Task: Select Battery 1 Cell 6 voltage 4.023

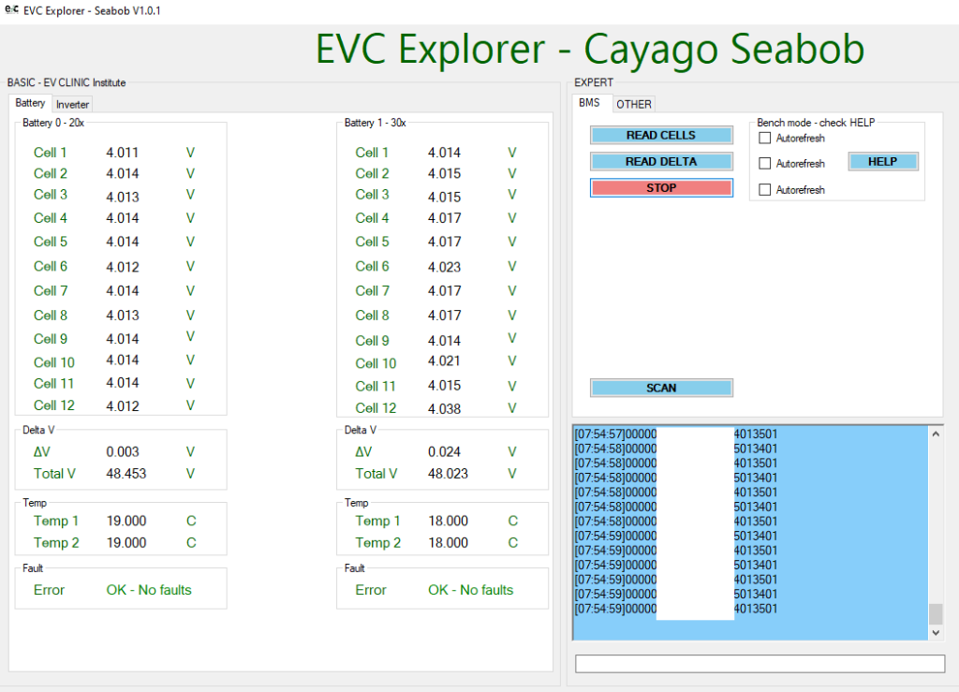Action: coord(444,267)
